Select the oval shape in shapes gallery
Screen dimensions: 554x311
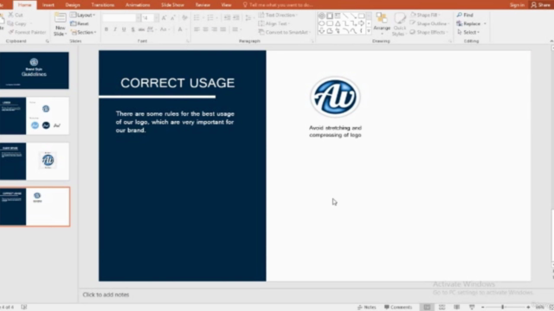coord(321,23)
